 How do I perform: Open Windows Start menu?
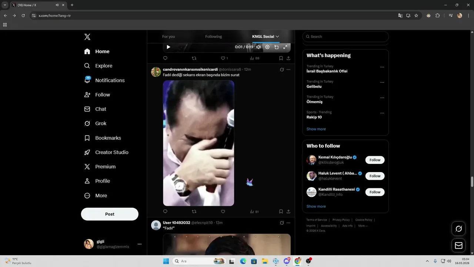click(x=166, y=261)
